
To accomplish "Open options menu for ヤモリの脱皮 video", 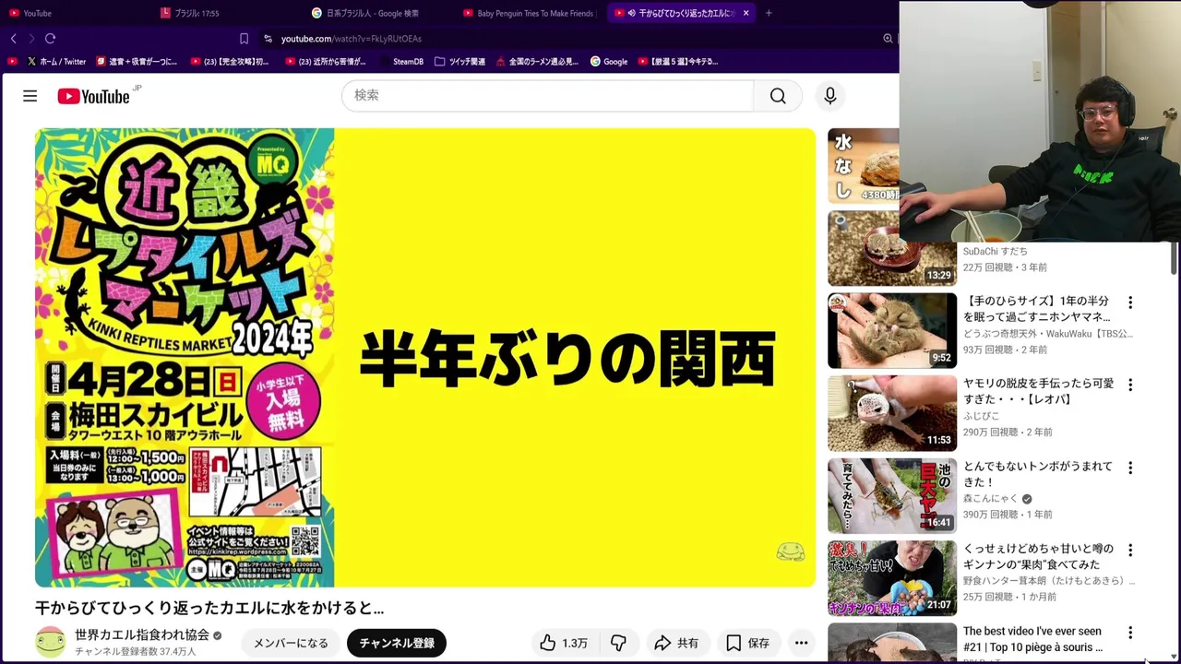I will pos(1130,385).
